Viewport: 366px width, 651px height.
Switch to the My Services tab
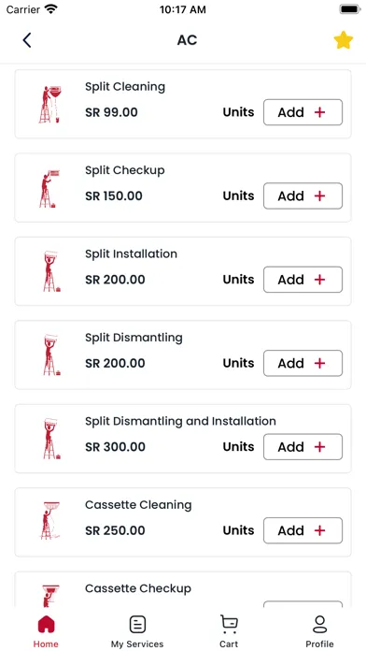pos(137,631)
